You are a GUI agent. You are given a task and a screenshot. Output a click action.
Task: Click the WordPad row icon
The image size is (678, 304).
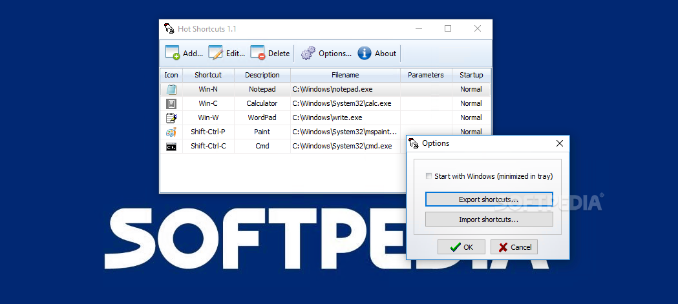(x=171, y=118)
